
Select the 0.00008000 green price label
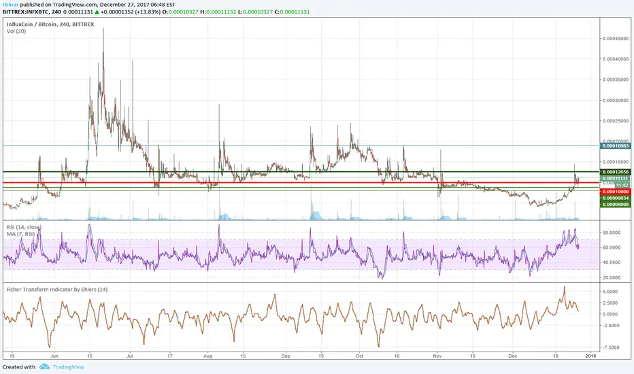(616, 205)
